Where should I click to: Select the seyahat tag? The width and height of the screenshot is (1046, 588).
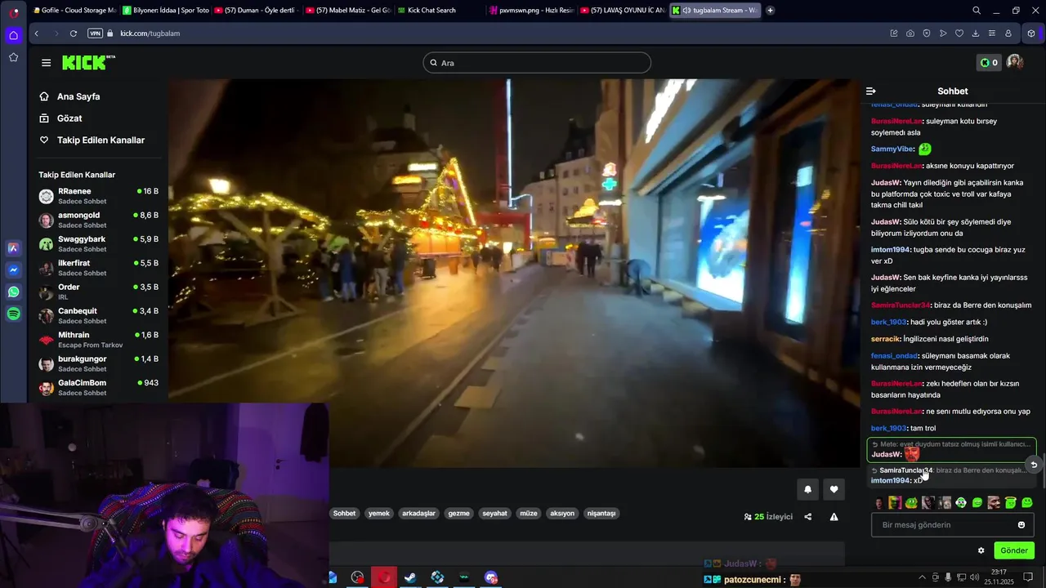(494, 514)
